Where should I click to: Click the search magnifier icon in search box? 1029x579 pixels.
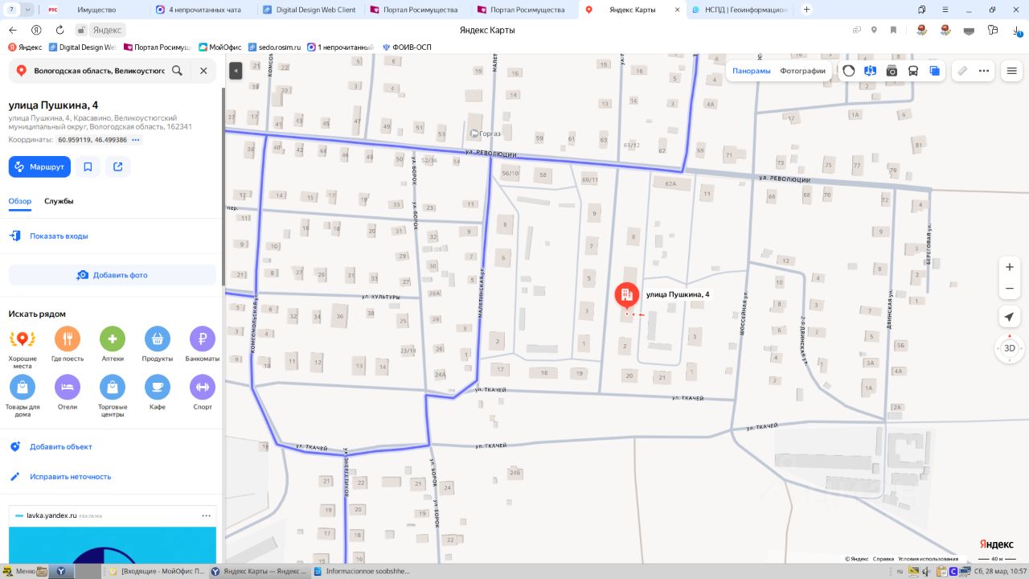click(x=177, y=71)
